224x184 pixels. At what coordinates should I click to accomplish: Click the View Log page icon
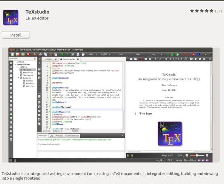pos(83,54)
